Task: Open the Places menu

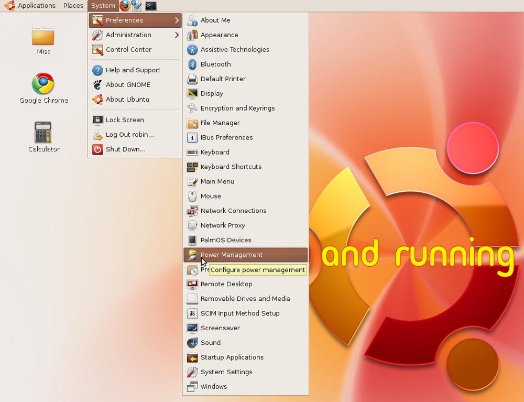Action: pyautogui.click(x=73, y=6)
